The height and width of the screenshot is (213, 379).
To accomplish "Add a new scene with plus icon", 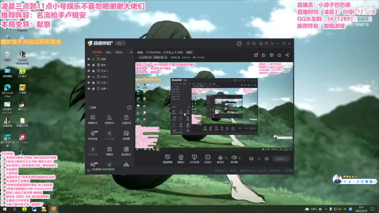I will 131,52.
